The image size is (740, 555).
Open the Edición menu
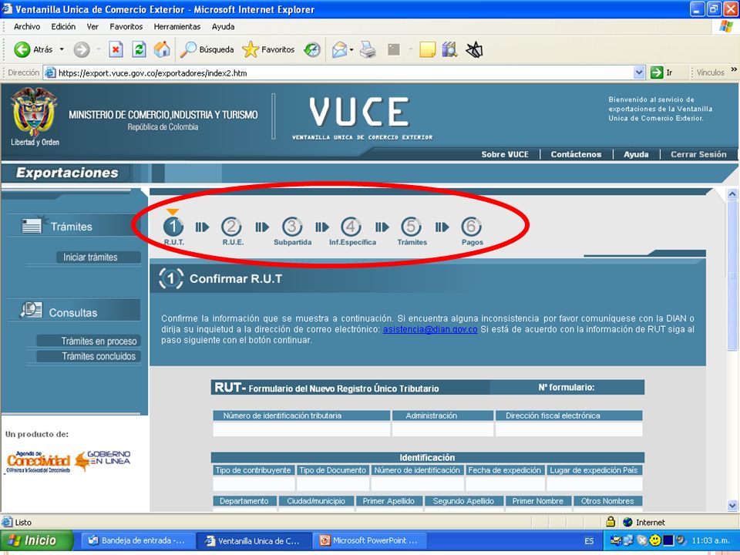(63, 27)
